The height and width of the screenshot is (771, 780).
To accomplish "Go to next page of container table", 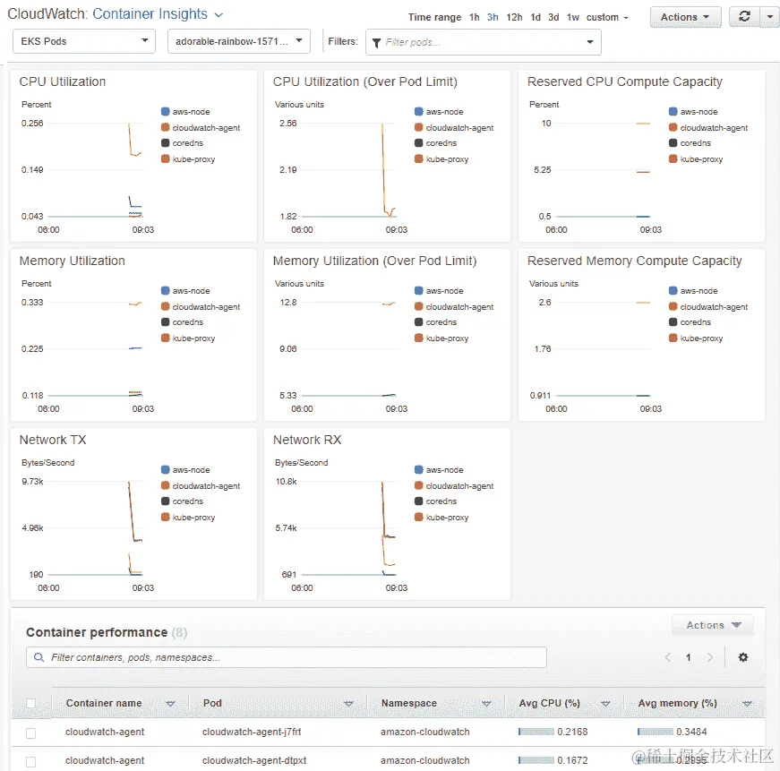I will [x=710, y=657].
